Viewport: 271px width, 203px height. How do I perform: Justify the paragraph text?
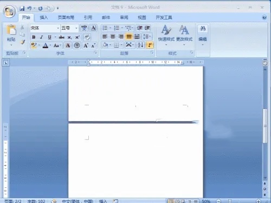click(x=129, y=37)
